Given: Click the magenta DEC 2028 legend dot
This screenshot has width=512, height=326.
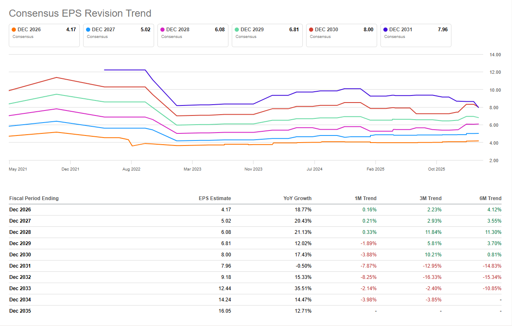Looking at the screenshot, I should pyautogui.click(x=162, y=30).
